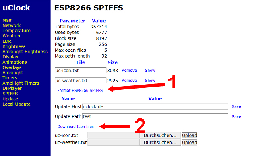The image size is (267, 156).
Task: Click the File column header
Action: [81, 62]
